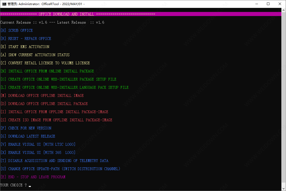
Task: Click the scrollbar down arrow
Action: point(283,189)
